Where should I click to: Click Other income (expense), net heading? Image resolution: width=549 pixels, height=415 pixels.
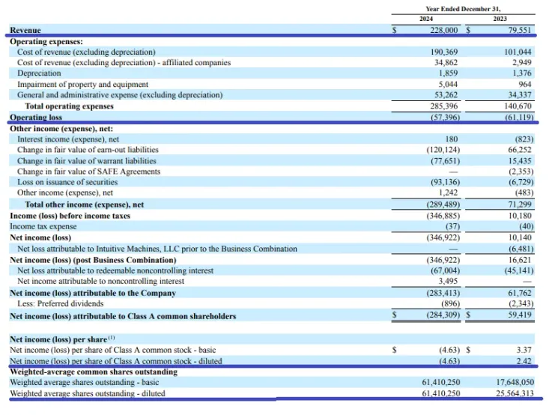point(61,129)
